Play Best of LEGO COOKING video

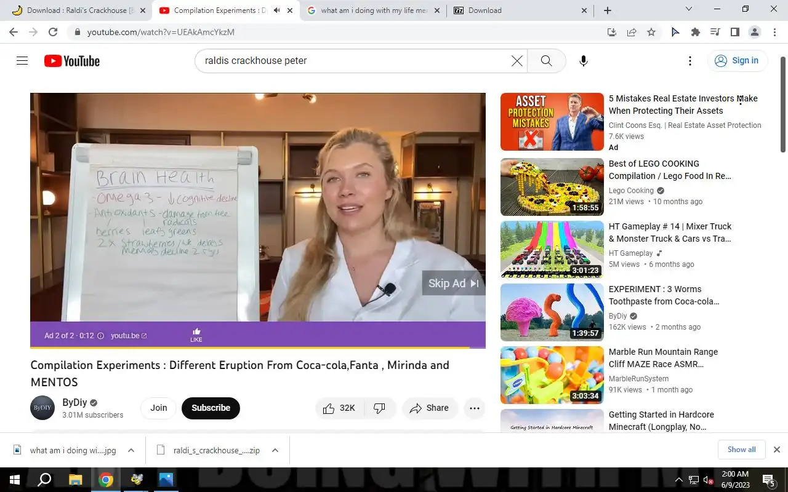[x=552, y=187]
